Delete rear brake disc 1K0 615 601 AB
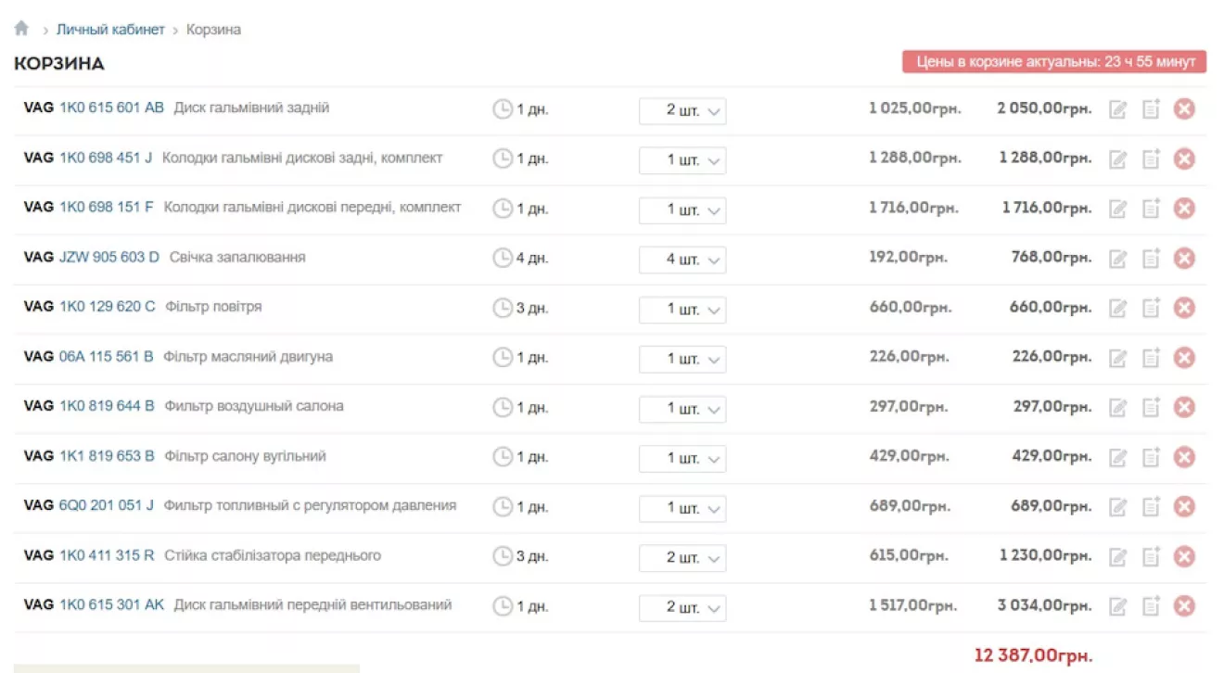This screenshot has height=673, width=1224. (x=1184, y=109)
